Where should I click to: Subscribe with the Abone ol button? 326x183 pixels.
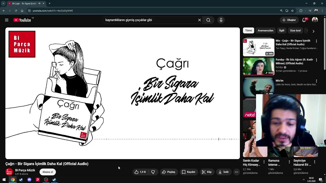(48, 172)
